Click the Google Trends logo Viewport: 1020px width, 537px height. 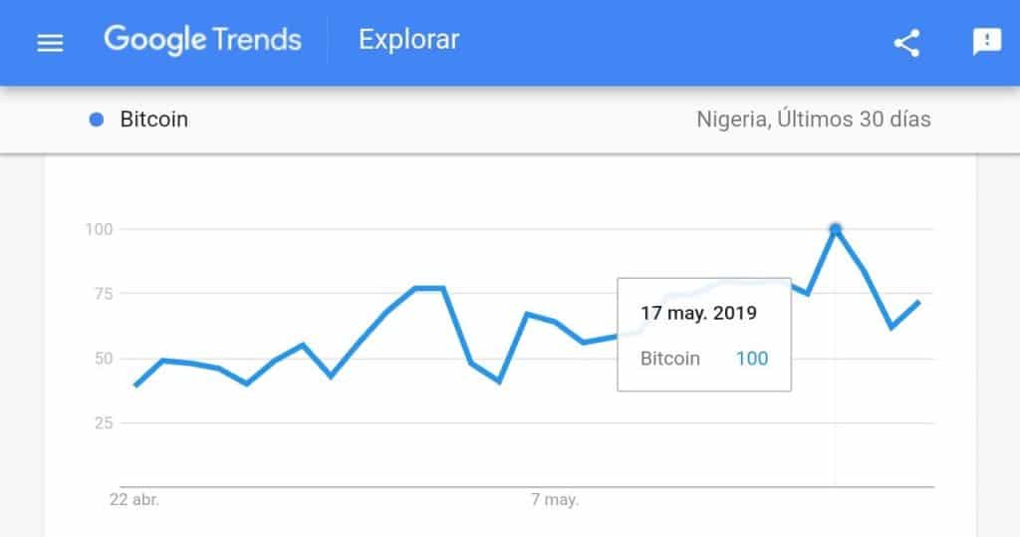[x=202, y=41]
